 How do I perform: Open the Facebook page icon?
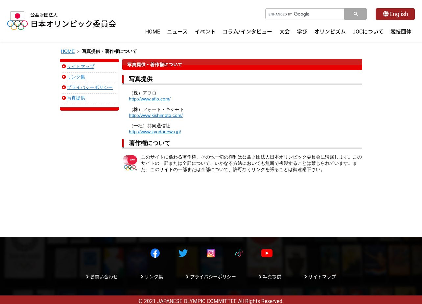155,253
